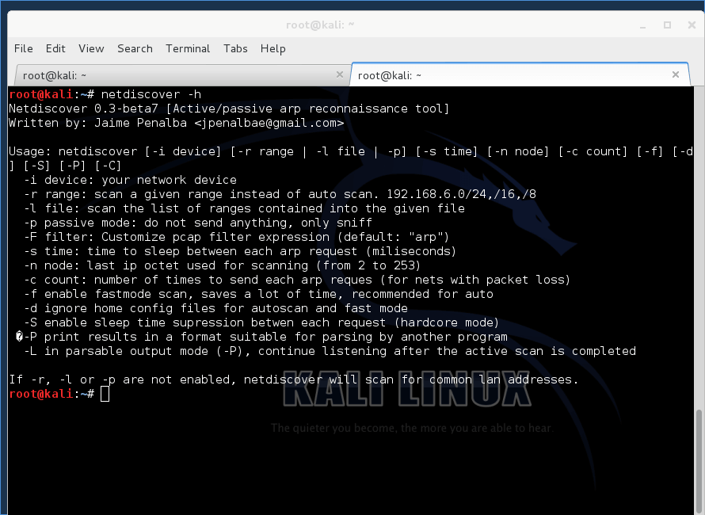The width and height of the screenshot is (705, 515).
Task: Close the first terminal tab
Action: point(340,74)
